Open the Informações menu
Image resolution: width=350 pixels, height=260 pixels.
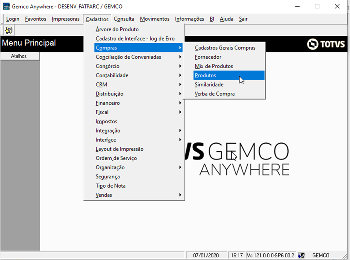[189, 19]
